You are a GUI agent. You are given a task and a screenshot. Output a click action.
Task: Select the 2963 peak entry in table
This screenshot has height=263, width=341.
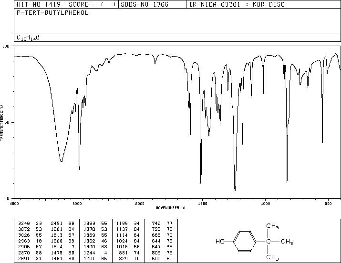pyautogui.click(x=30, y=241)
